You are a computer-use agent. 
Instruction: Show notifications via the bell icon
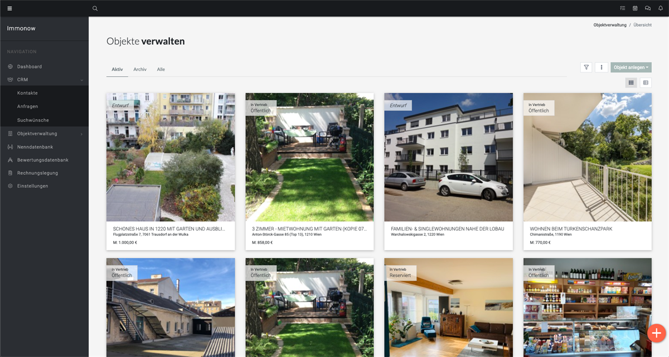661,8
